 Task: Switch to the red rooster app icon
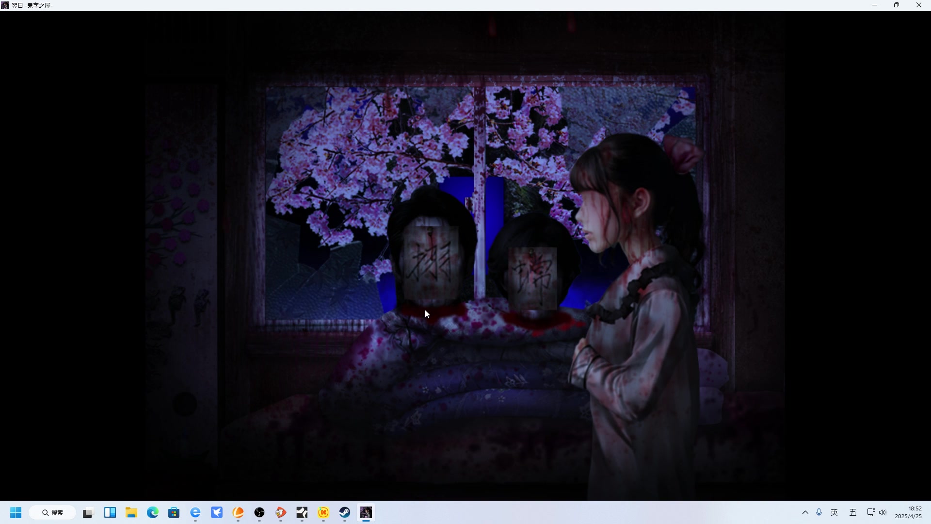pos(281,513)
